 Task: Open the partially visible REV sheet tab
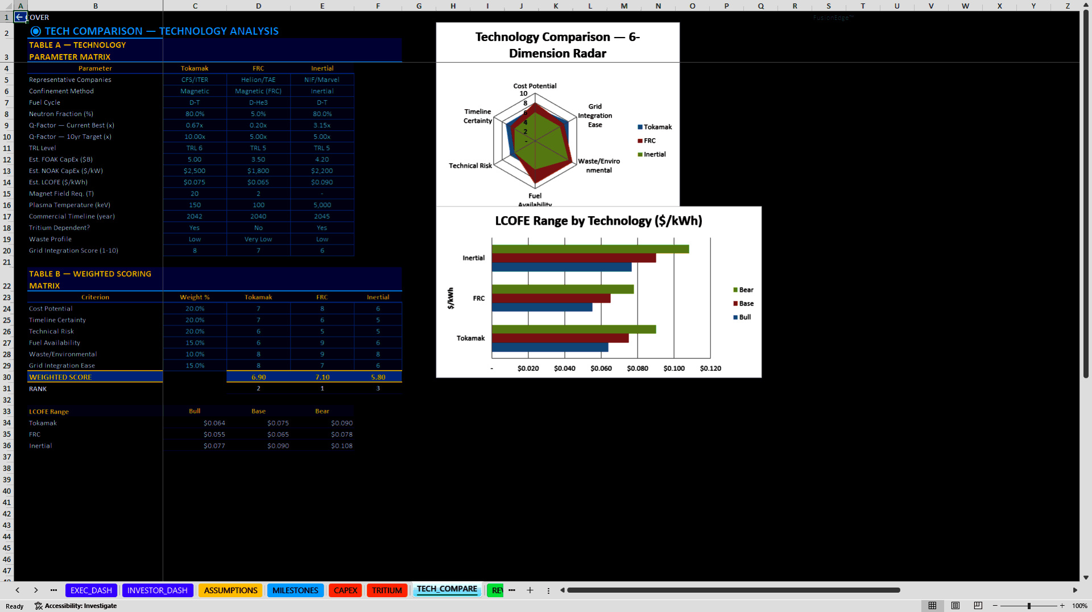pyautogui.click(x=496, y=590)
